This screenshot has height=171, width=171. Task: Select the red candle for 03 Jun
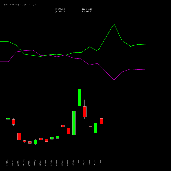point(47,140)
